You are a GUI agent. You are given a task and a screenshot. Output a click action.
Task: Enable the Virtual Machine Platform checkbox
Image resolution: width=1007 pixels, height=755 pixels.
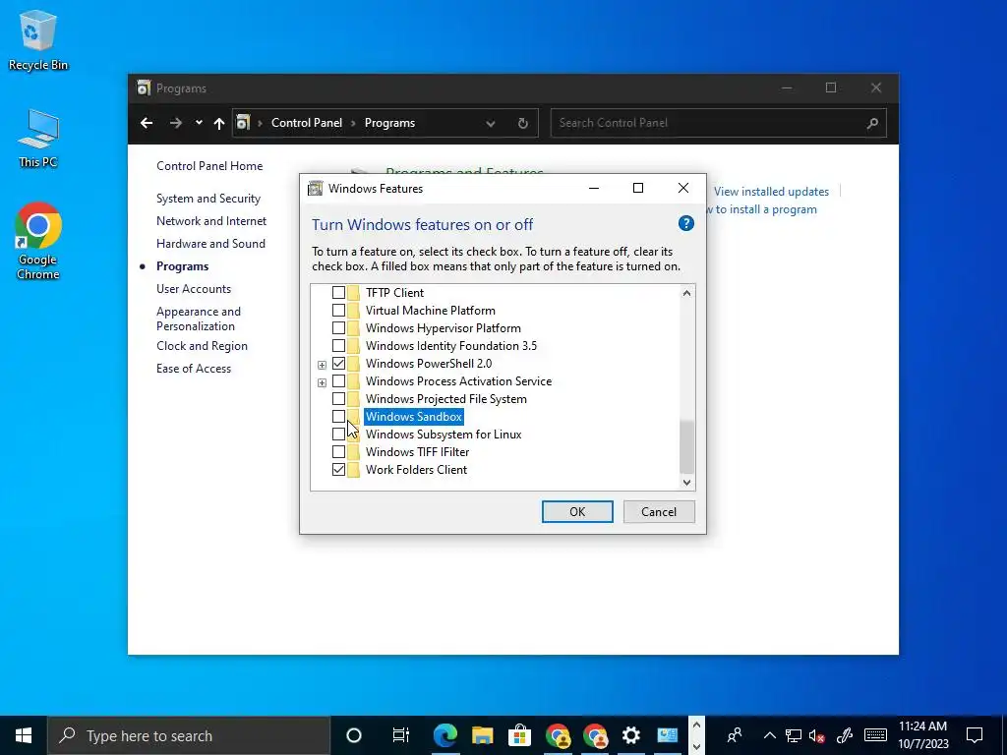[x=338, y=310]
